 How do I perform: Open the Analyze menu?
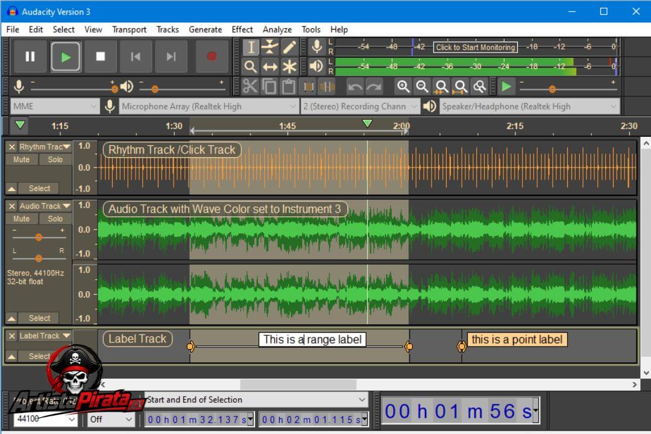coord(277,30)
